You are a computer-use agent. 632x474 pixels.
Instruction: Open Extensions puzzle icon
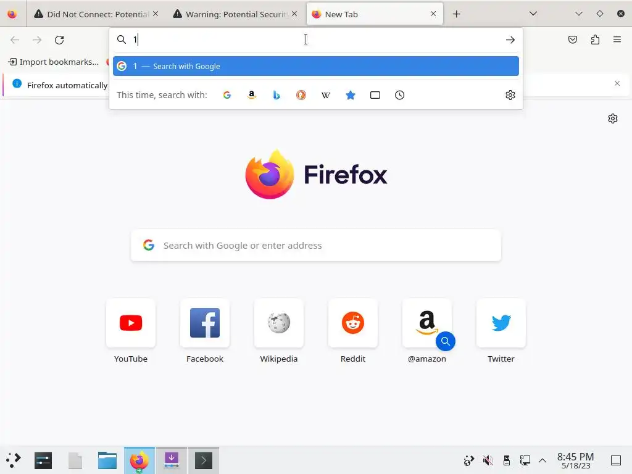(x=595, y=39)
